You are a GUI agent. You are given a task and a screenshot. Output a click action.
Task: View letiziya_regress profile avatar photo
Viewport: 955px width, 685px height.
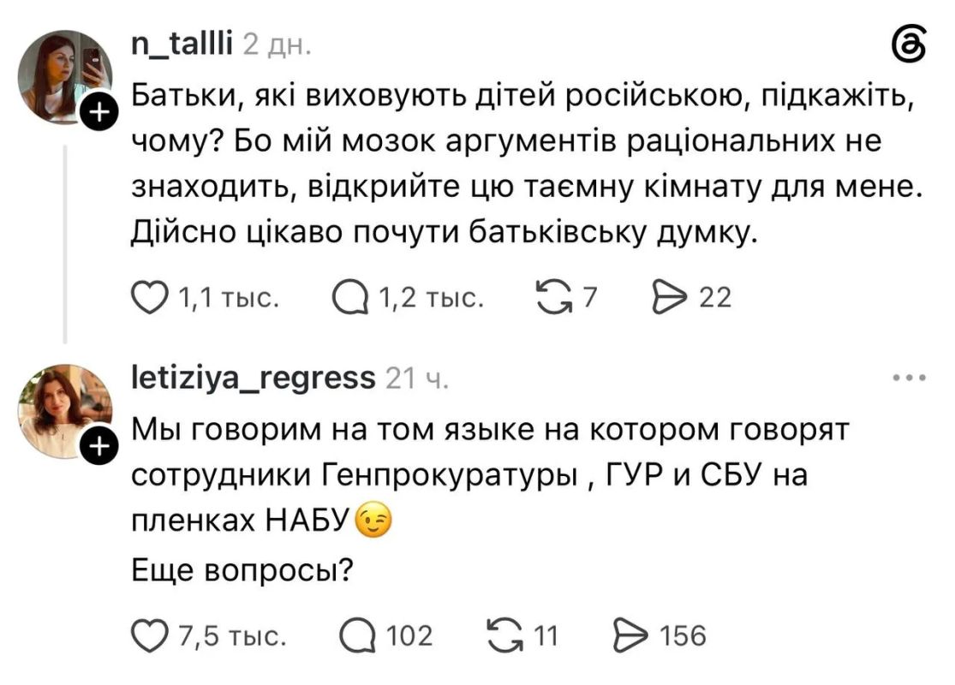tap(66, 412)
